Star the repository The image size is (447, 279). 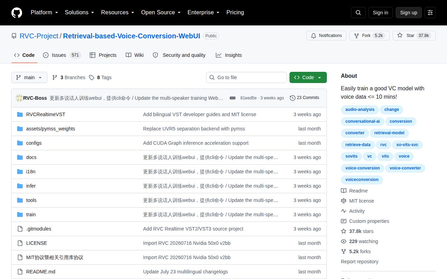(414, 36)
